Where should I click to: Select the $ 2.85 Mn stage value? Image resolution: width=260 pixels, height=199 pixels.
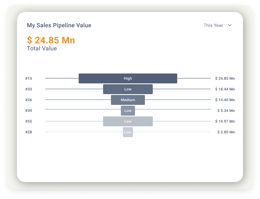point(226,132)
